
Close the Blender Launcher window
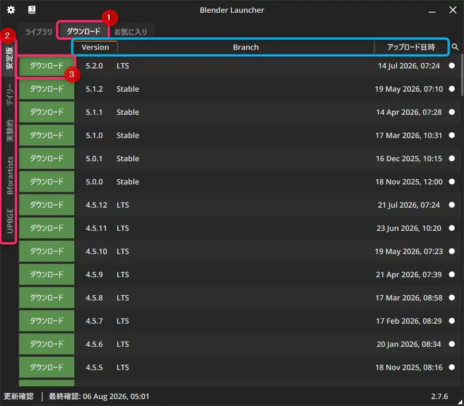click(x=453, y=10)
